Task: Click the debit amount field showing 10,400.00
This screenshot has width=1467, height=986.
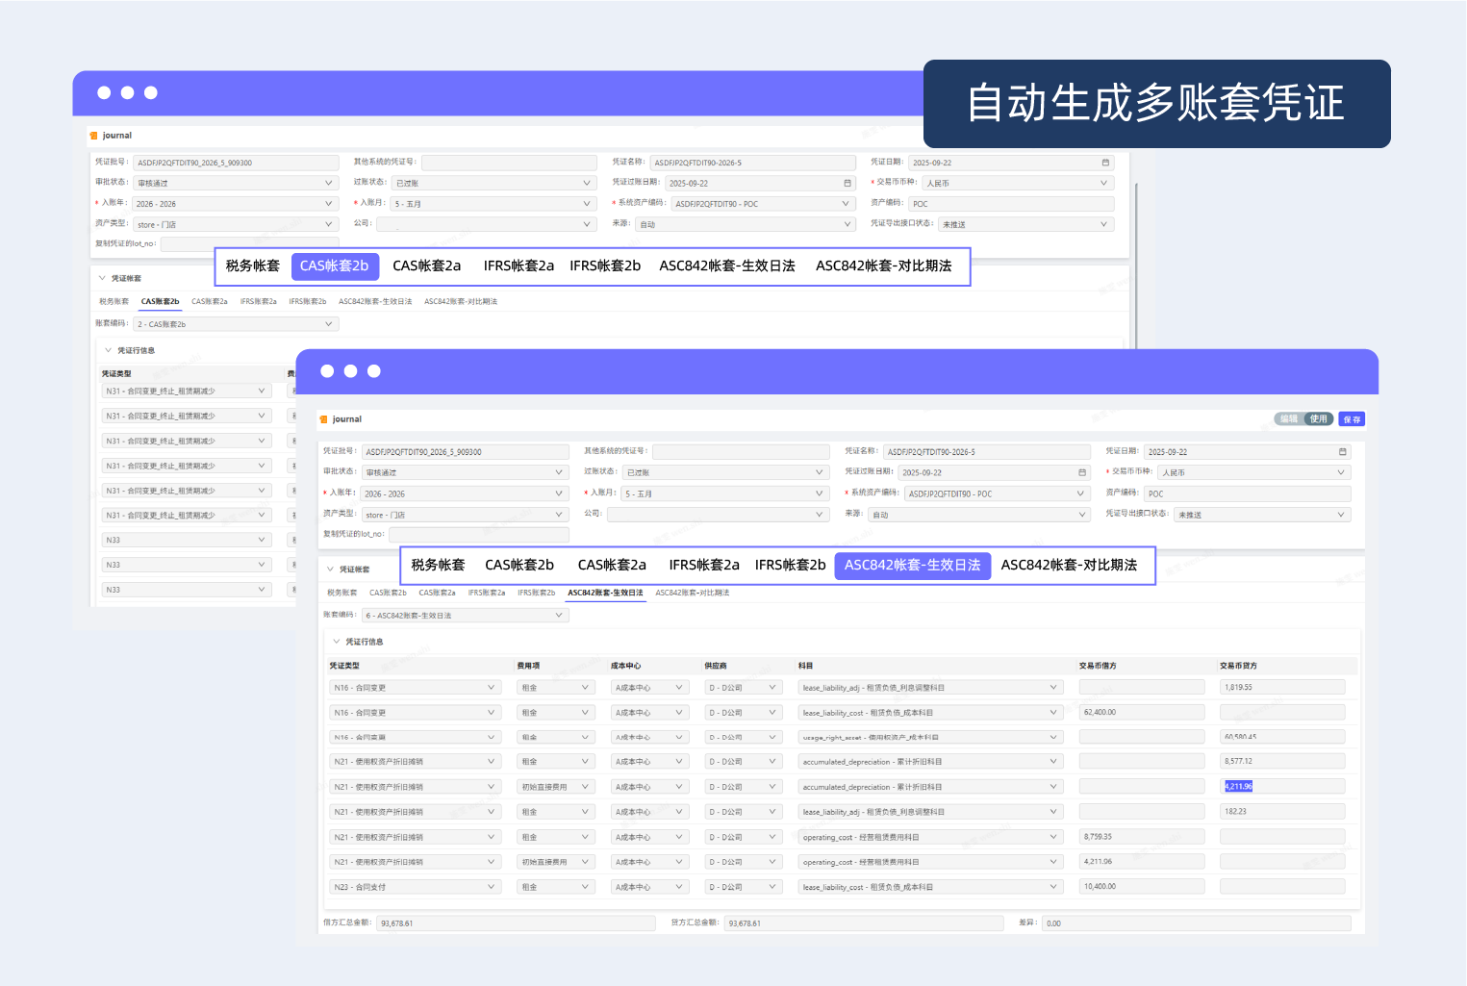Action: 1142,886
